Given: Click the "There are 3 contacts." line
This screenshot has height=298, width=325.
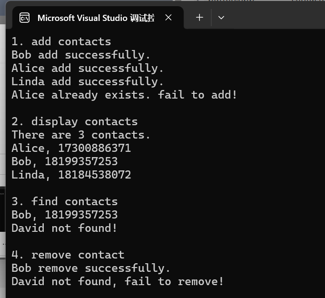Looking at the screenshot, I should (x=81, y=135).
